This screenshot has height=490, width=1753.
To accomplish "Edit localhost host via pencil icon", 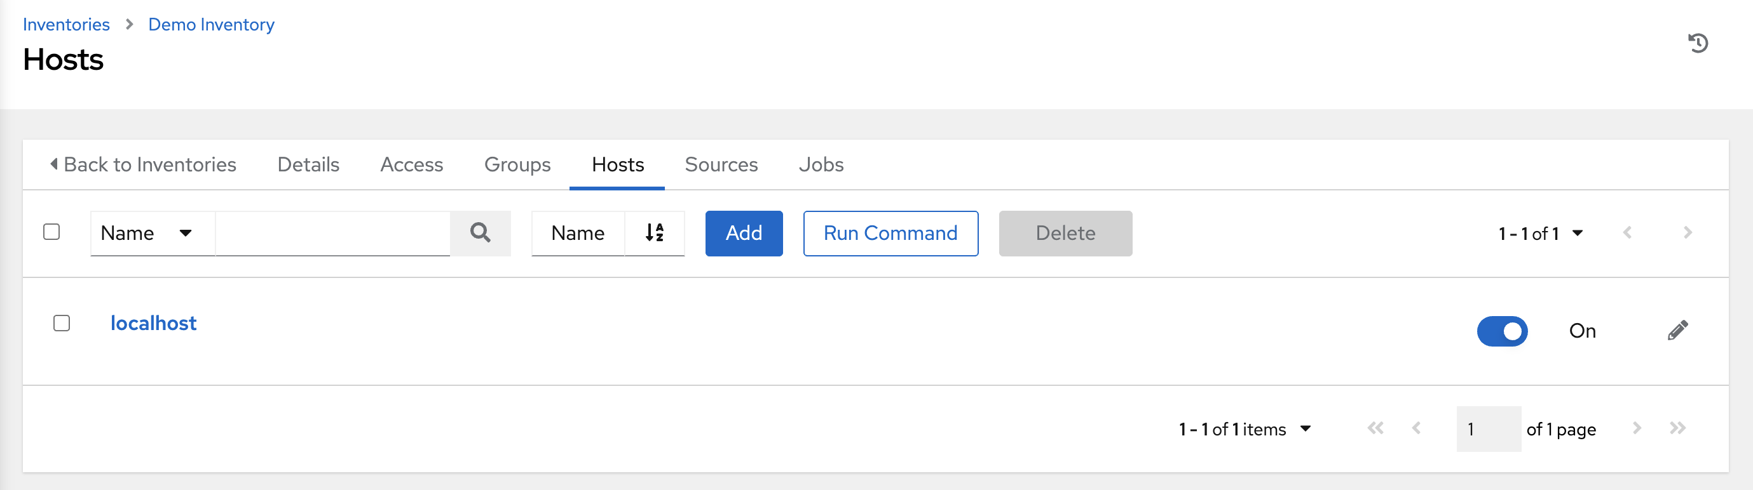I will (x=1677, y=330).
